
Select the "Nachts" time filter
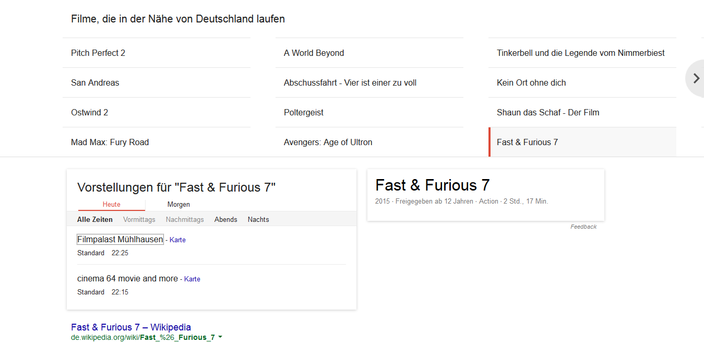coord(258,219)
